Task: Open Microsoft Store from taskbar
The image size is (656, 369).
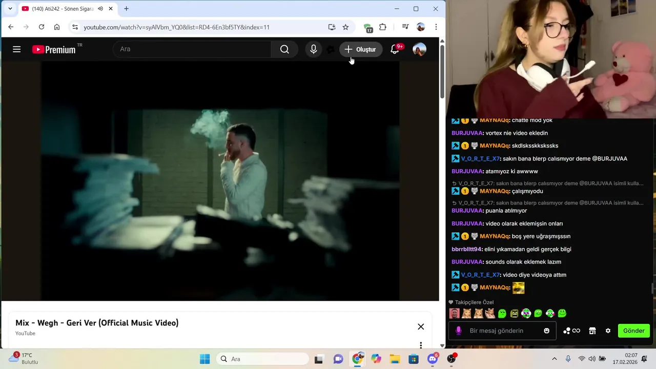Action: [x=414, y=359]
